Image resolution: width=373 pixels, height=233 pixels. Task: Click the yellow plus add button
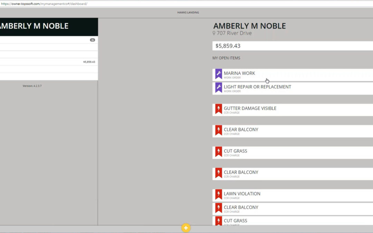[x=186, y=228]
